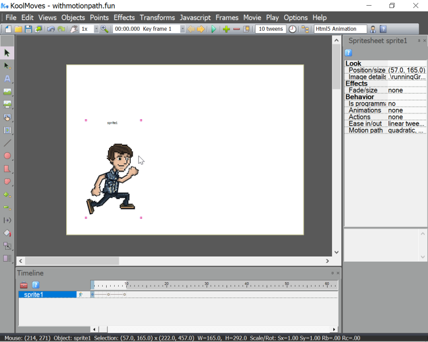Screen dimensions: 428x342
Task: Select the arrow selection tool
Action: 7,53
